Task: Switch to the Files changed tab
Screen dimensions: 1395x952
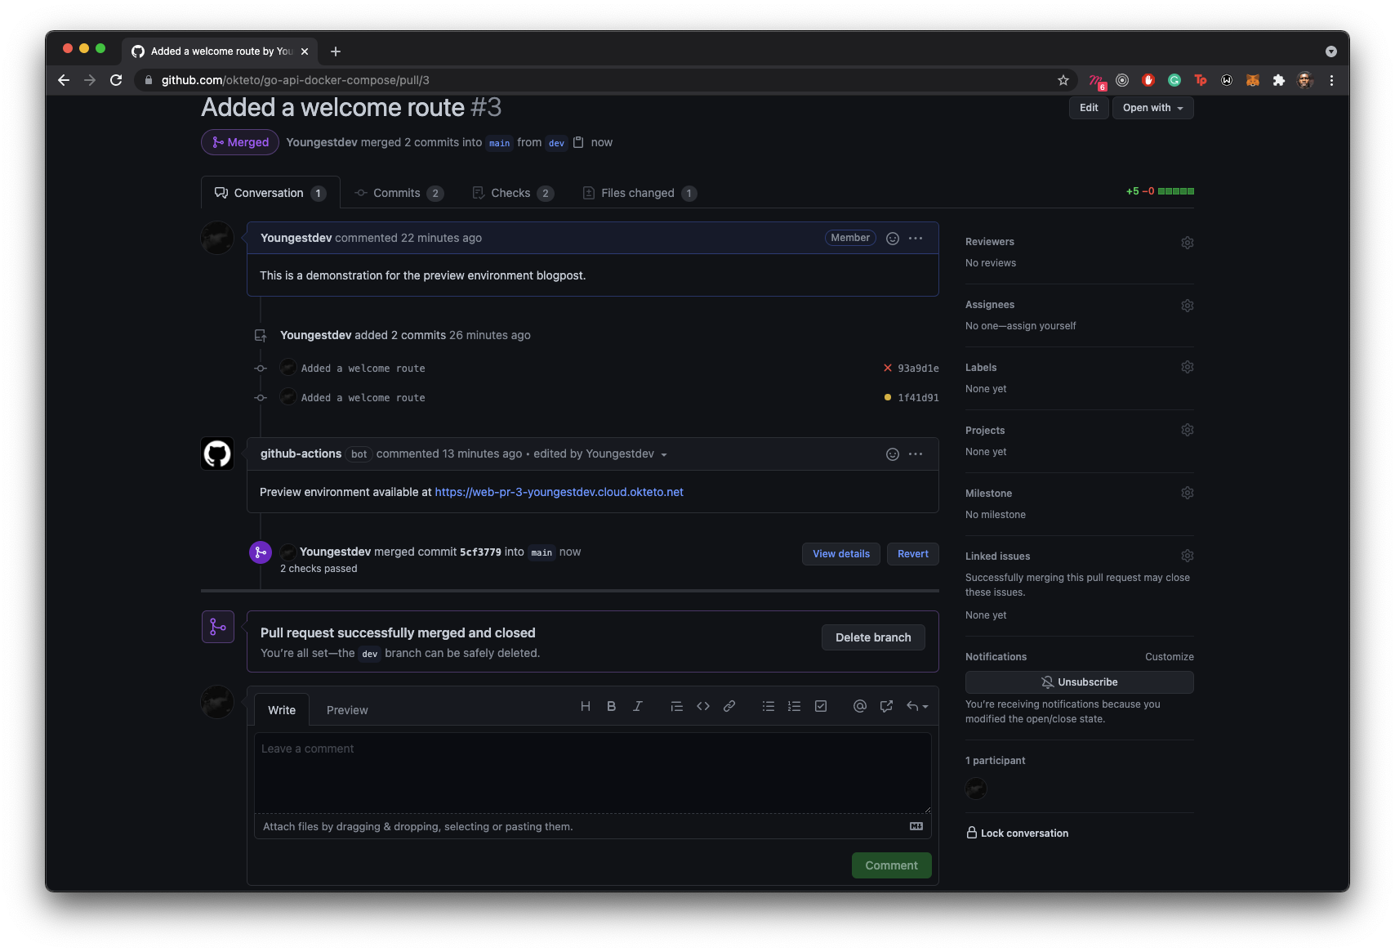Action: 639,193
